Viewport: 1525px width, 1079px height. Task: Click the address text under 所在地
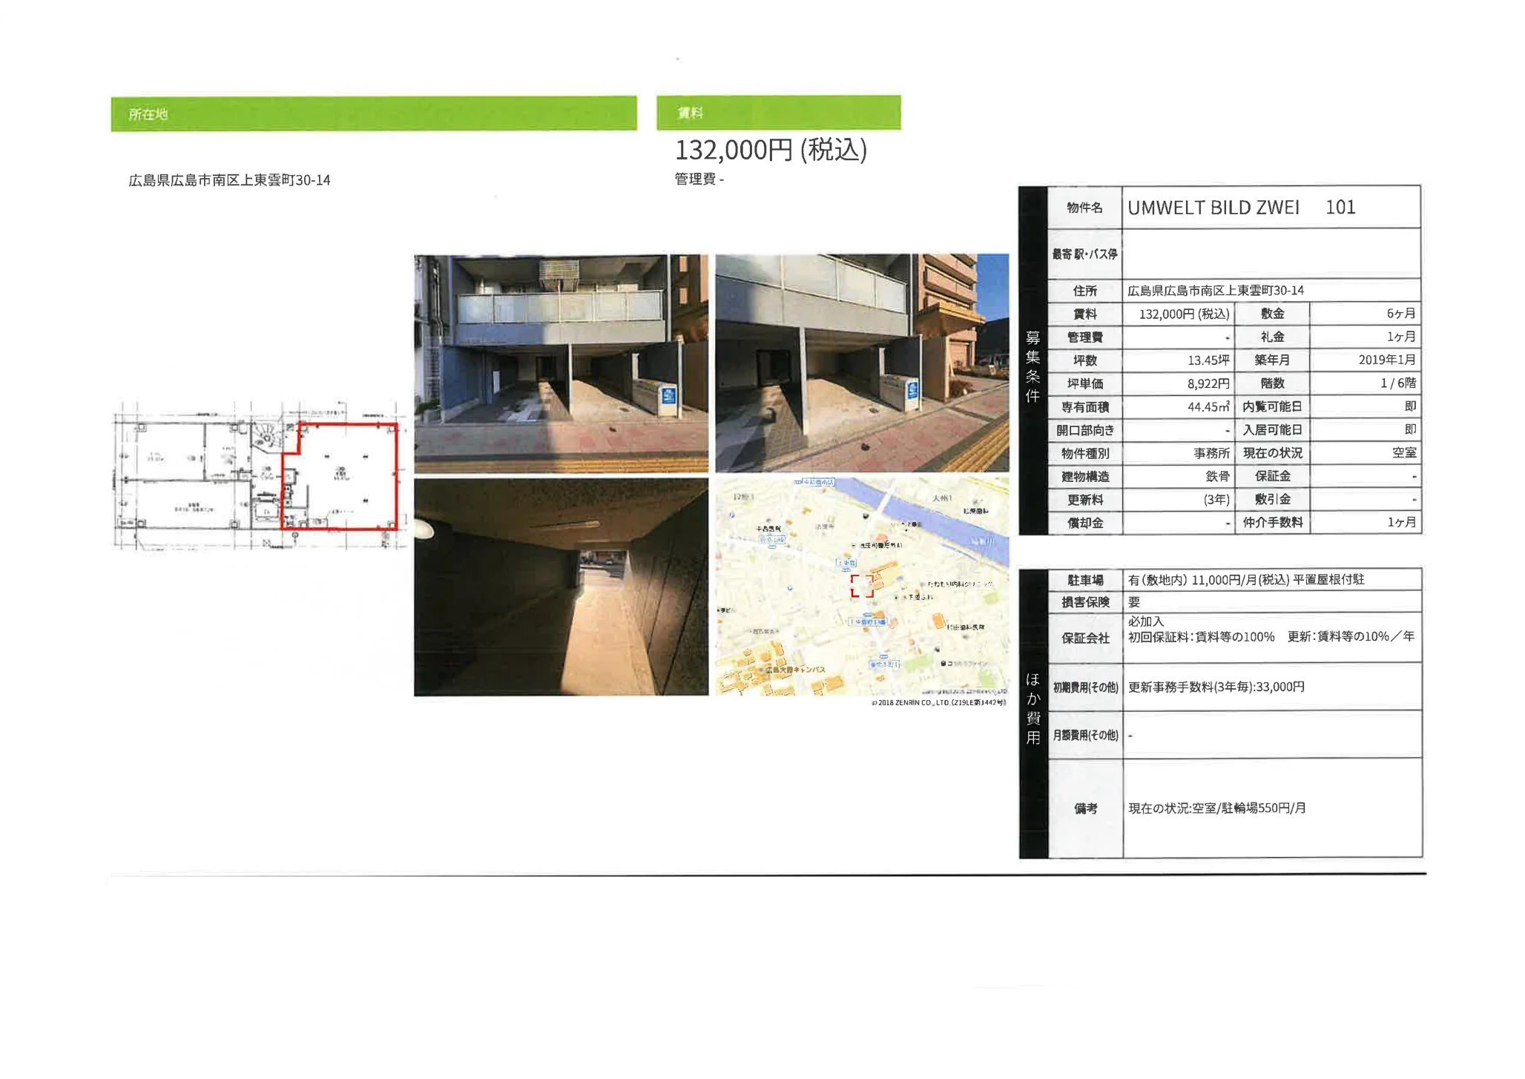click(x=229, y=180)
